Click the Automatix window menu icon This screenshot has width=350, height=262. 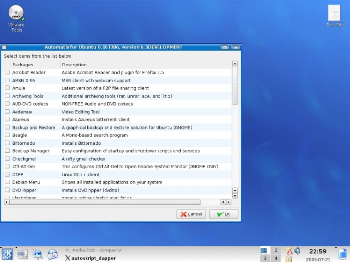coord(4,47)
